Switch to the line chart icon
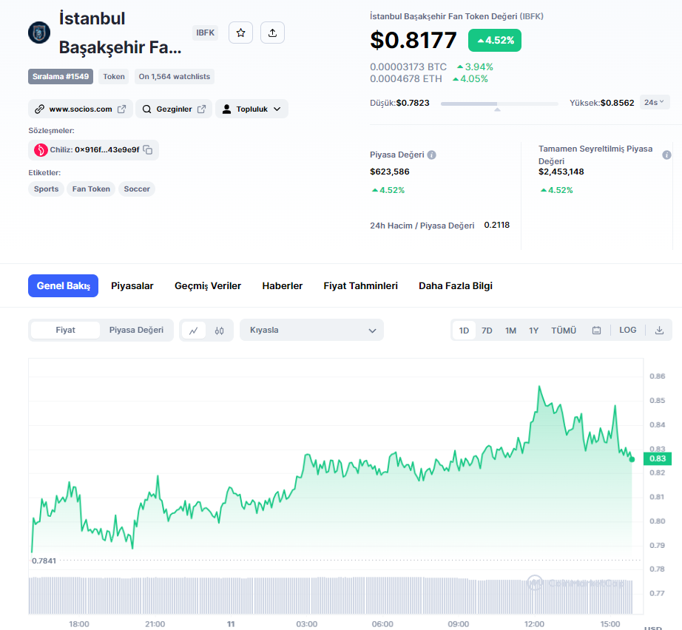This screenshot has width=682, height=630. (194, 331)
